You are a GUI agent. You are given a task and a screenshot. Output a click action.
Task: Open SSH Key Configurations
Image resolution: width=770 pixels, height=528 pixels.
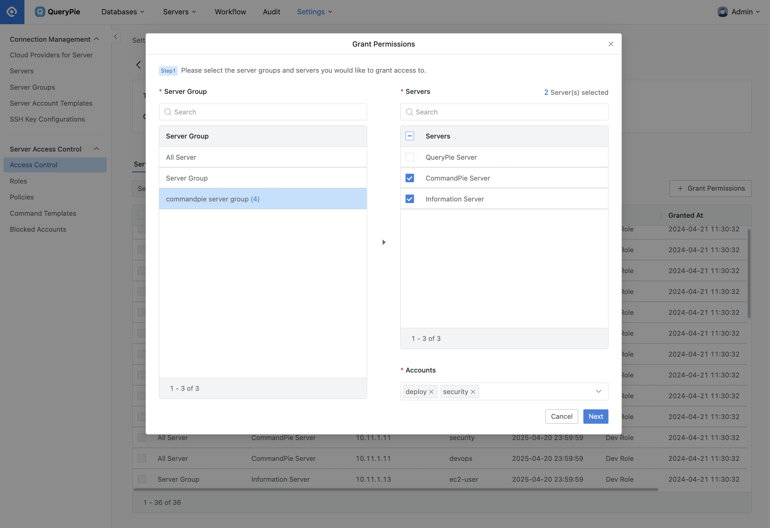point(47,119)
